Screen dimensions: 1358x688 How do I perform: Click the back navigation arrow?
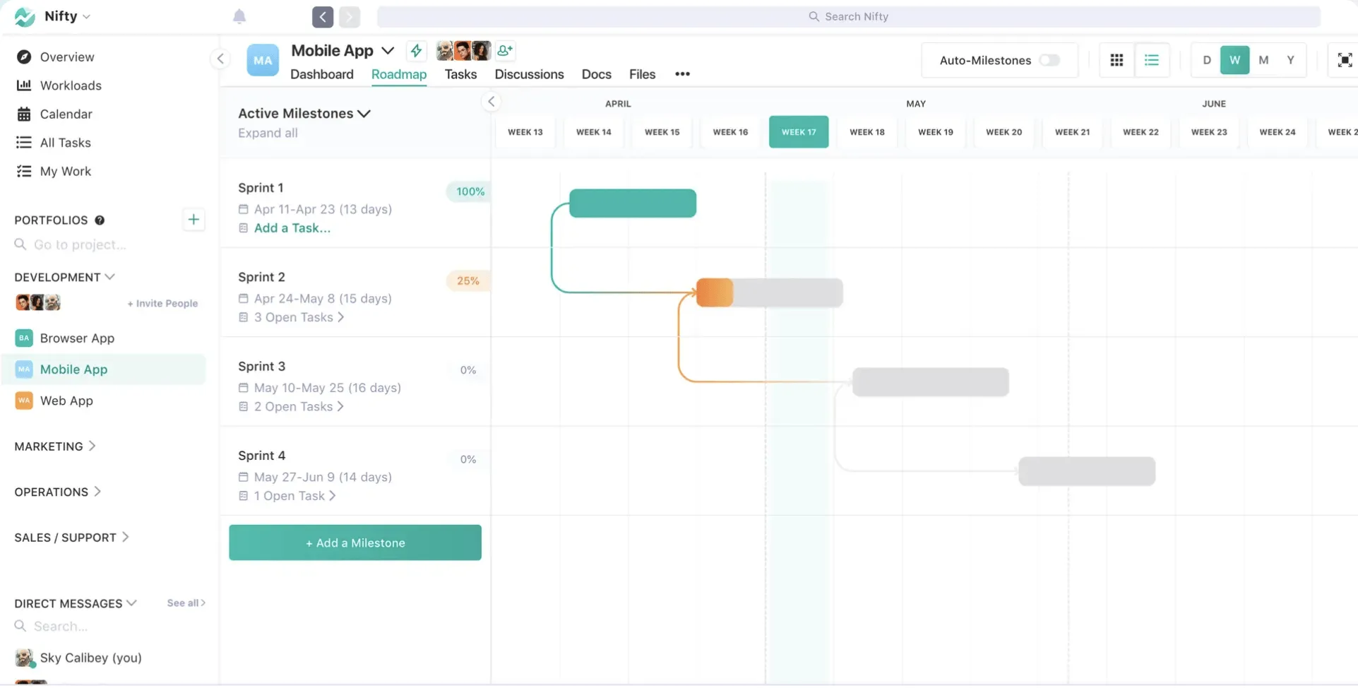[323, 16]
